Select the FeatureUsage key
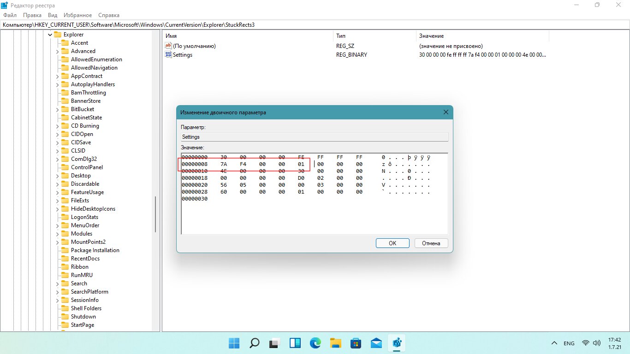630x354 pixels. [87, 192]
